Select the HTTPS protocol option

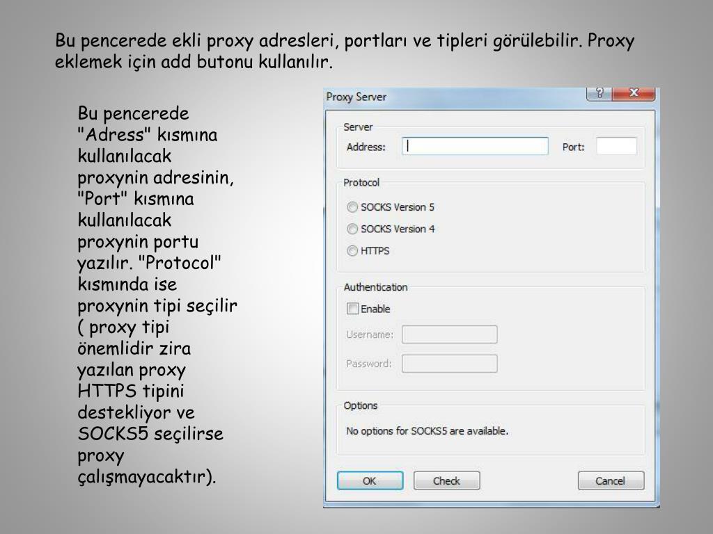click(x=352, y=250)
